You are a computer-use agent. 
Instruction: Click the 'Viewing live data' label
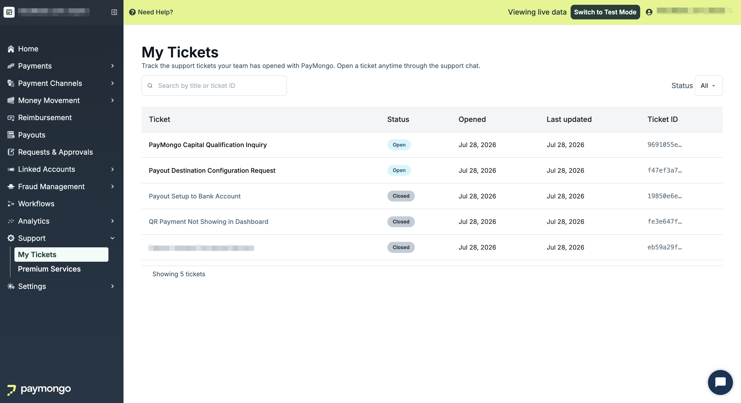537,12
